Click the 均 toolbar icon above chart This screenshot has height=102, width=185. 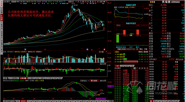click(86, 2)
